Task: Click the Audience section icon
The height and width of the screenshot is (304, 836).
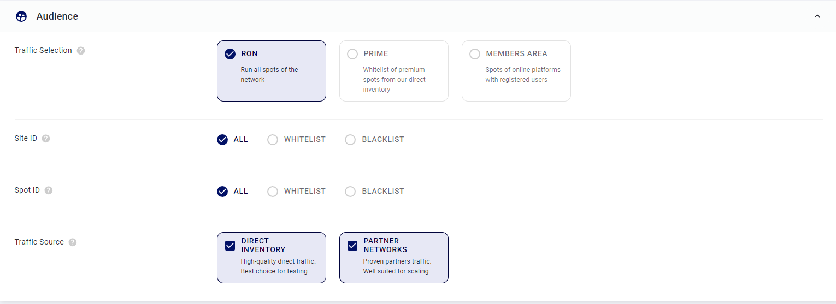Action: (21, 16)
